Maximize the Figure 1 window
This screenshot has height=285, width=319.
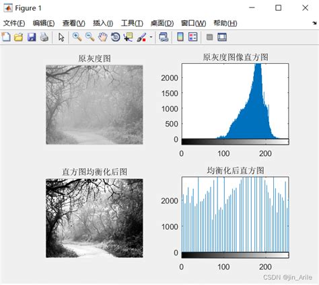(279, 8)
